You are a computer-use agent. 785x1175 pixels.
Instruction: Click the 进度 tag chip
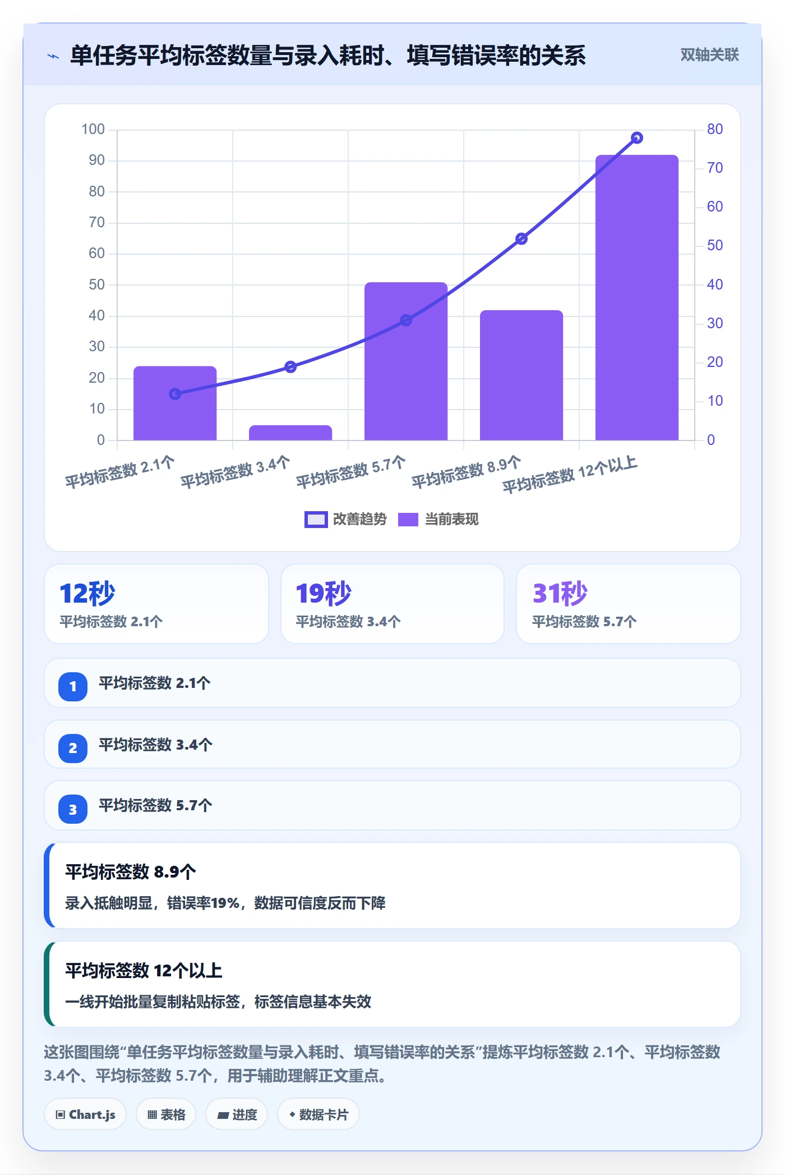pos(237,1114)
